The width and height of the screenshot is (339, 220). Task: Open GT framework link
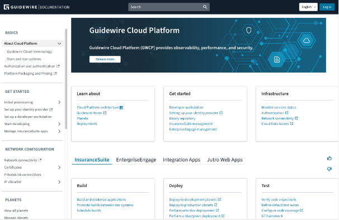pyautogui.click(x=272, y=216)
